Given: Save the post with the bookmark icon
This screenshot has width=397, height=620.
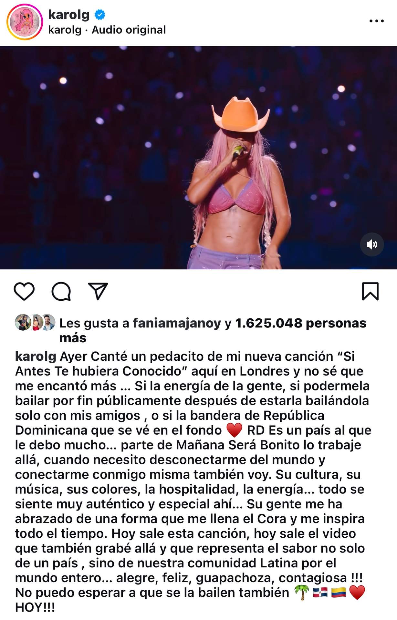Looking at the screenshot, I should click(x=370, y=291).
